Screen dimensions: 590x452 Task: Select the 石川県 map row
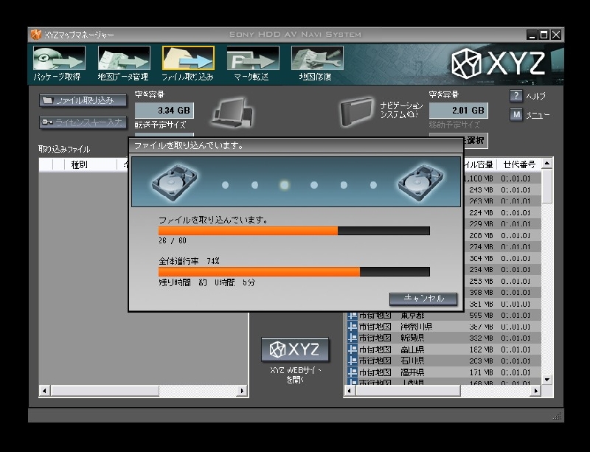click(x=412, y=361)
